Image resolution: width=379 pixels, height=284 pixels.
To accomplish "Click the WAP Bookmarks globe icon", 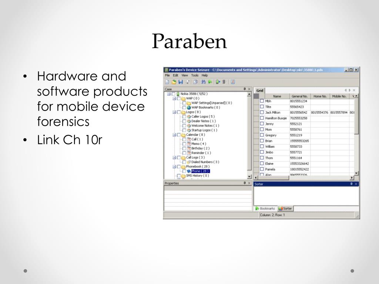I will coord(189,108).
